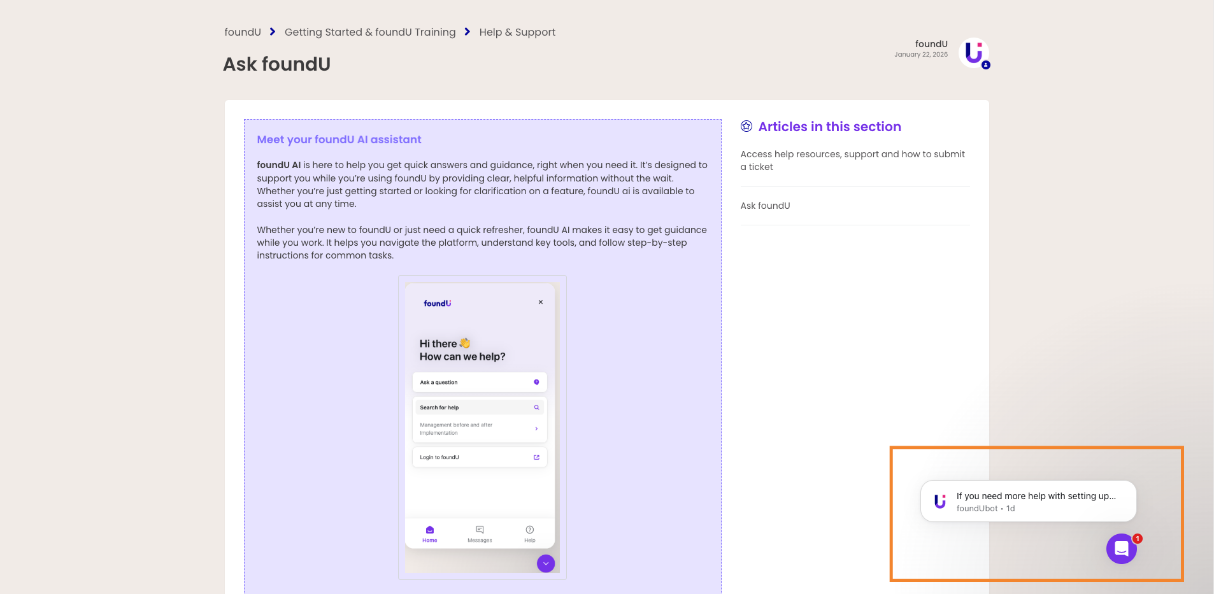Click the round purple chevron-down button
The image size is (1214, 594).
546,563
